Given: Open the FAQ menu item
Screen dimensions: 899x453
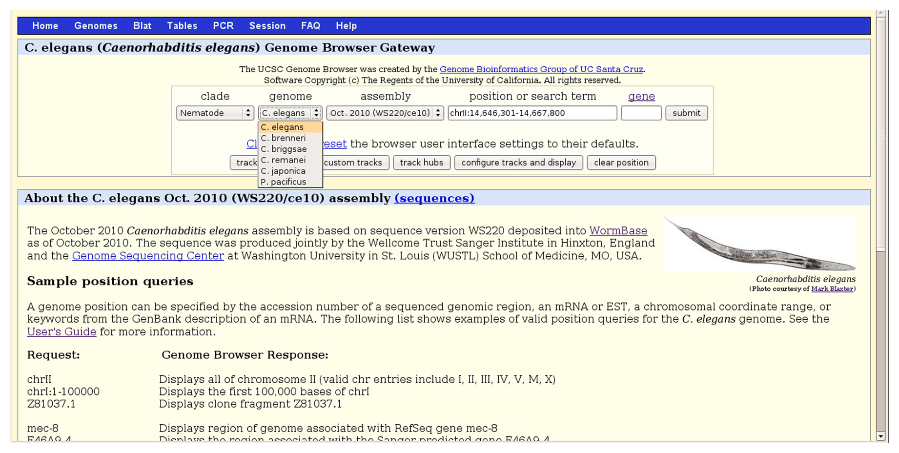Looking at the screenshot, I should (x=311, y=26).
